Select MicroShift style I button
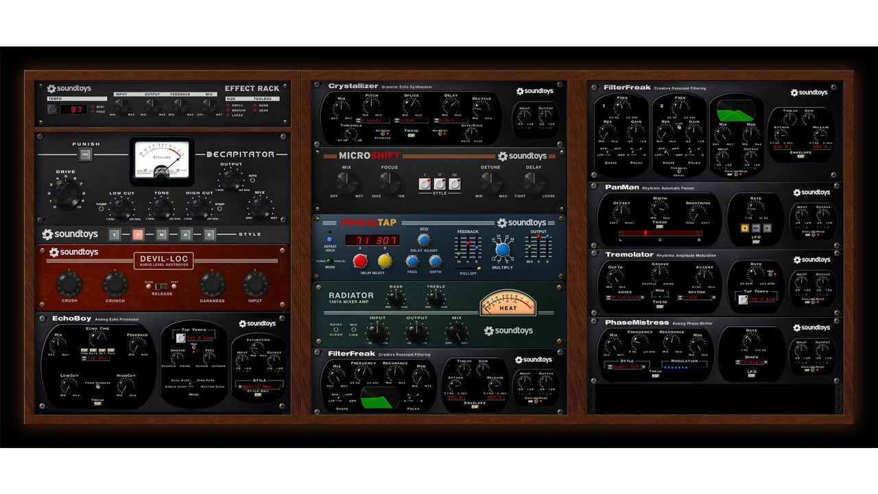 pyautogui.click(x=425, y=184)
